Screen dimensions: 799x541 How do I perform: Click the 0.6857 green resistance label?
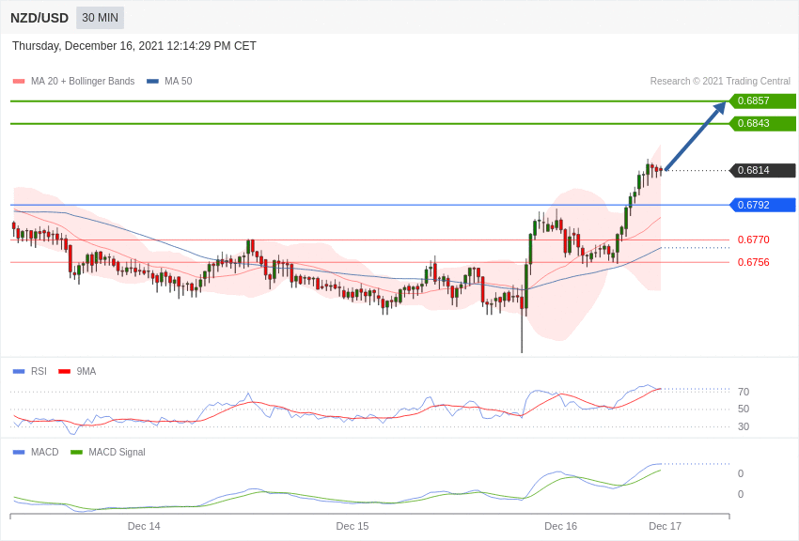[762, 100]
